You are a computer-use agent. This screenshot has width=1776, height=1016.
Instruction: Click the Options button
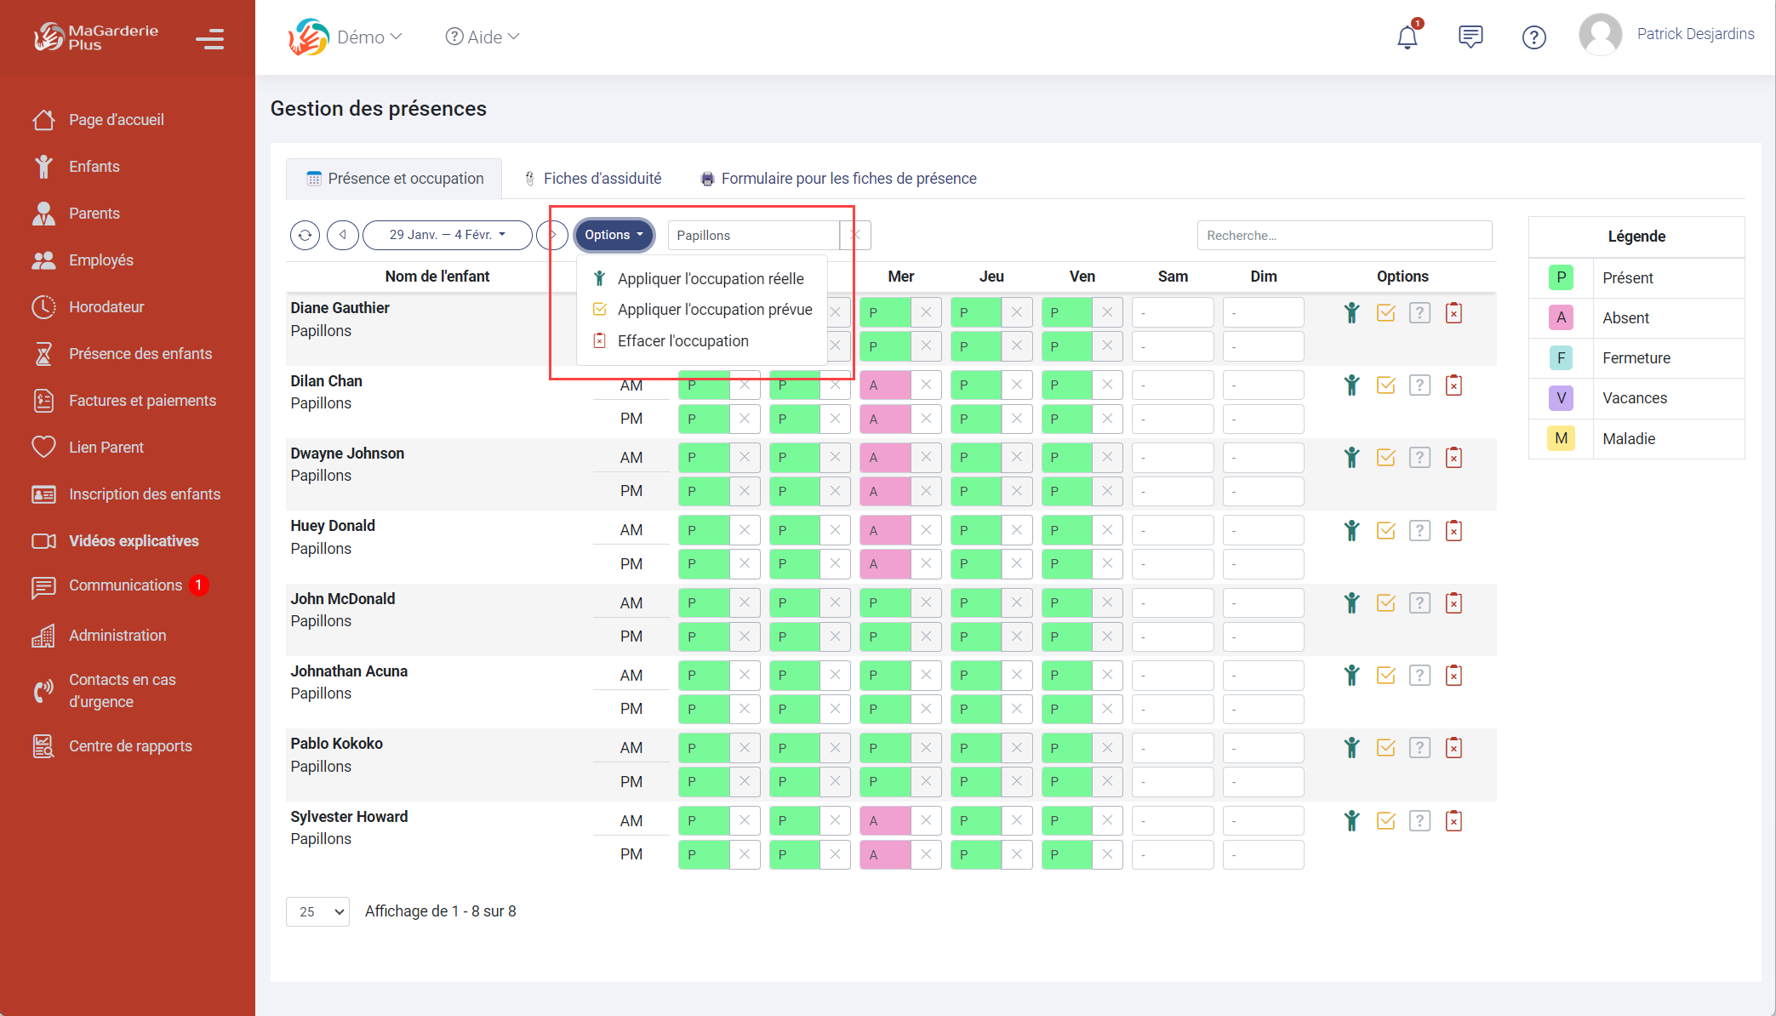point(614,235)
